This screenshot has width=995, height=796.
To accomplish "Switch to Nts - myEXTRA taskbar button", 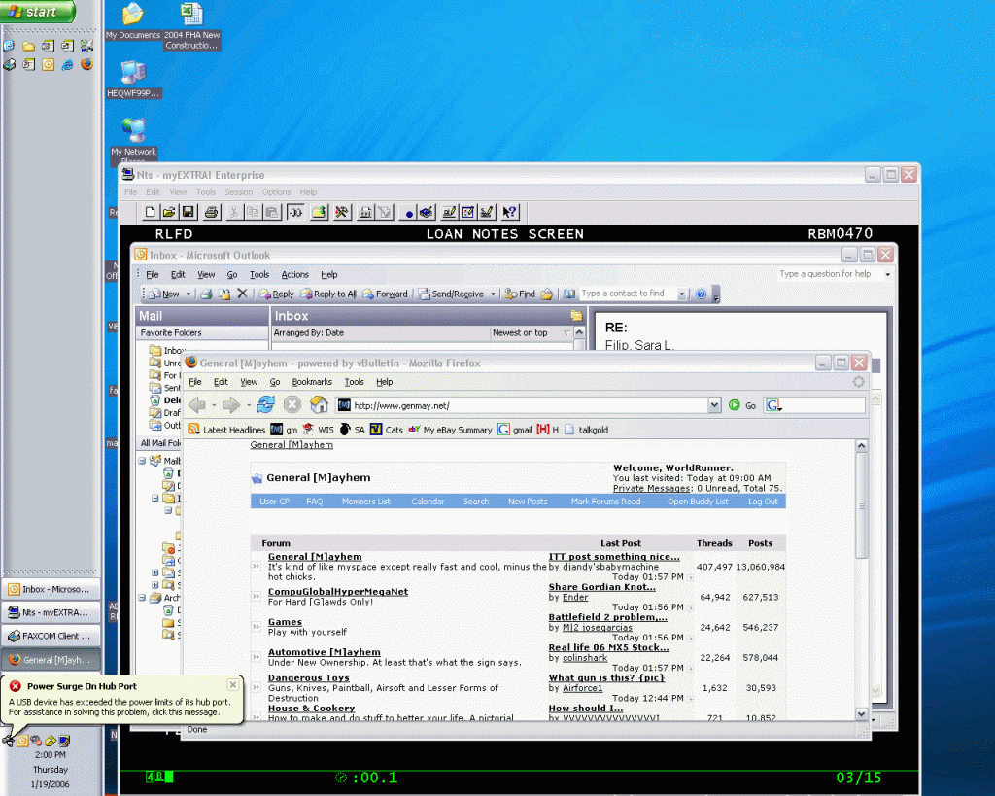I will (x=51, y=612).
